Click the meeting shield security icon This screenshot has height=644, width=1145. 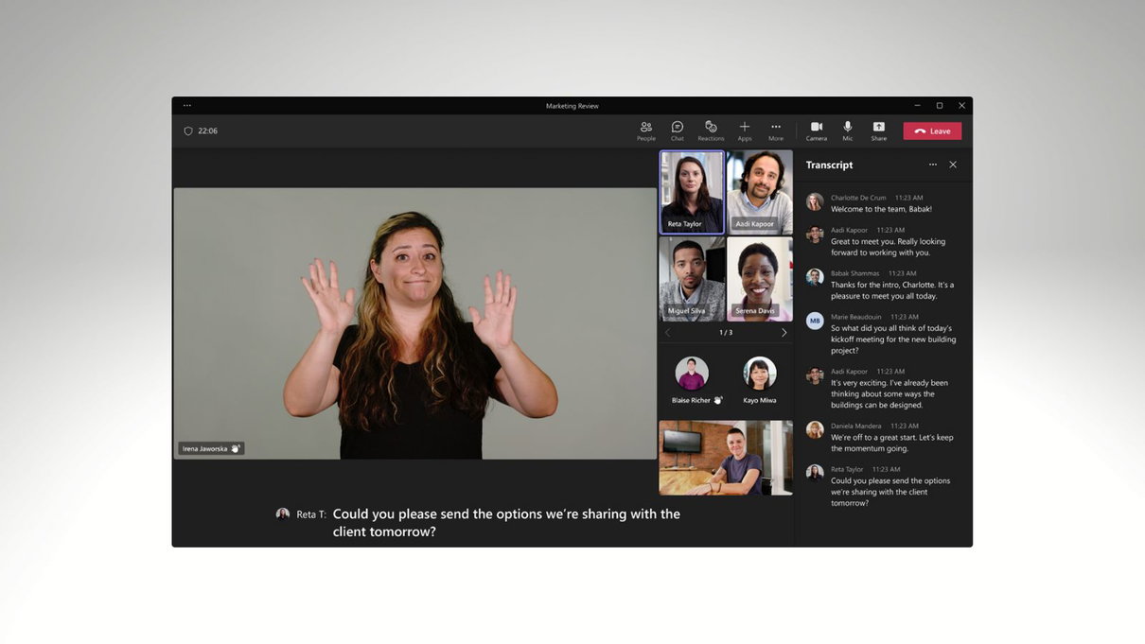click(188, 131)
